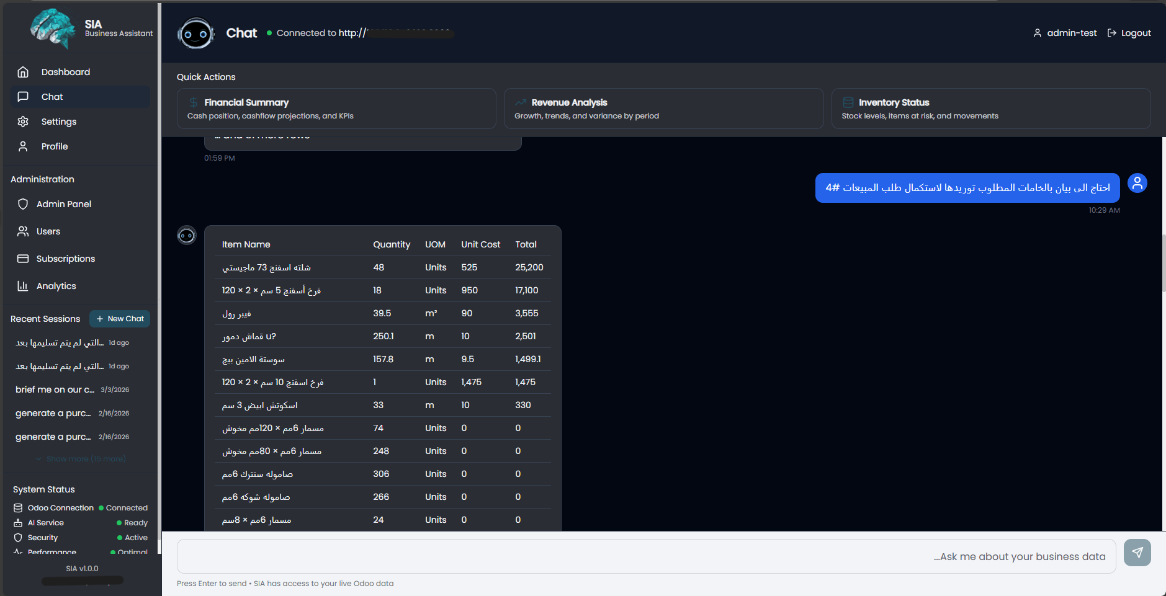This screenshot has height=596, width=1166.
Task: Open second 'generate a purc...' session
Action: point(73,437)
